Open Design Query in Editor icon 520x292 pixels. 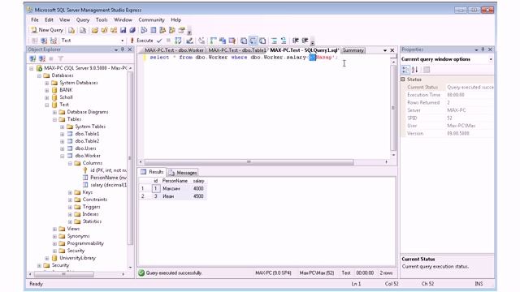point(189,41)
